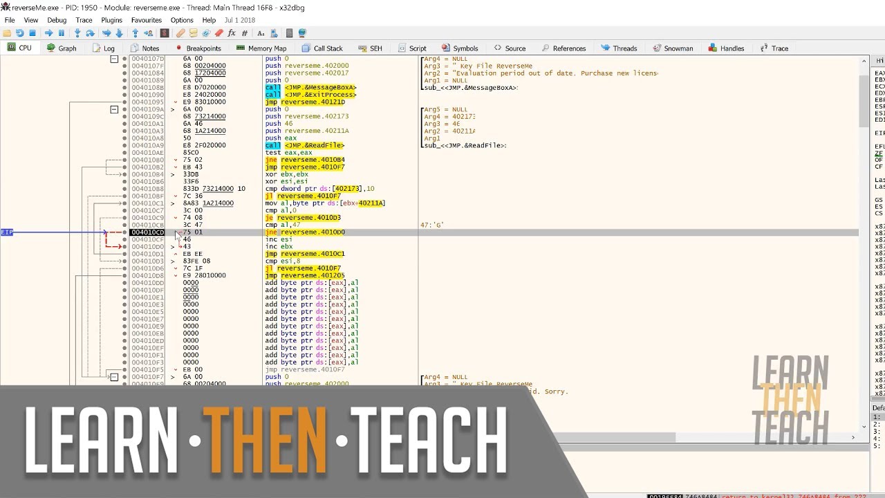Open the Functions fx icon

click(x=232, y=33)
